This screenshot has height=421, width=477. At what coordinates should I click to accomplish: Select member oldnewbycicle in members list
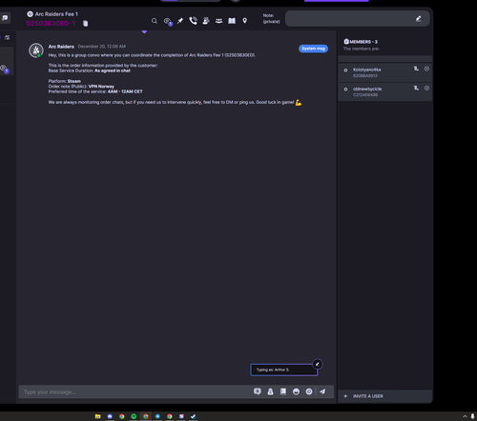384,91
